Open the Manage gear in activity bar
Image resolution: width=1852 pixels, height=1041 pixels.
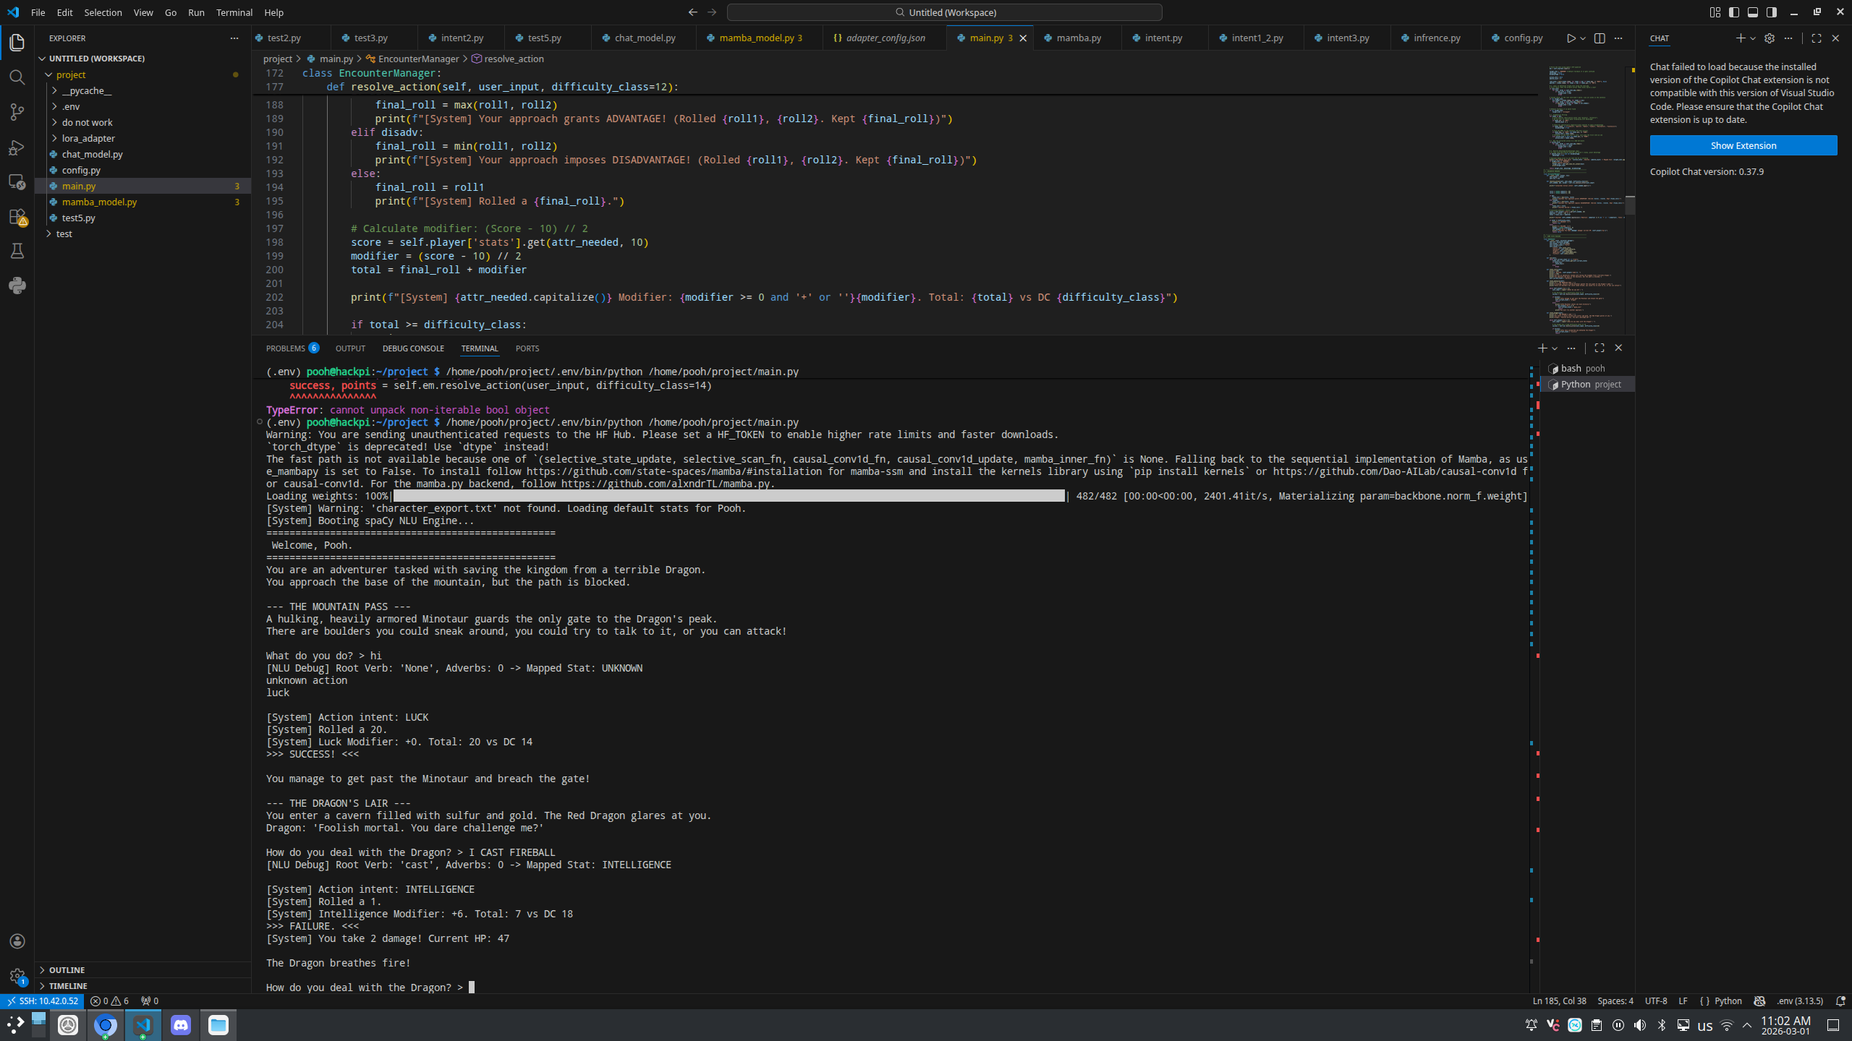tap(17, 975)
